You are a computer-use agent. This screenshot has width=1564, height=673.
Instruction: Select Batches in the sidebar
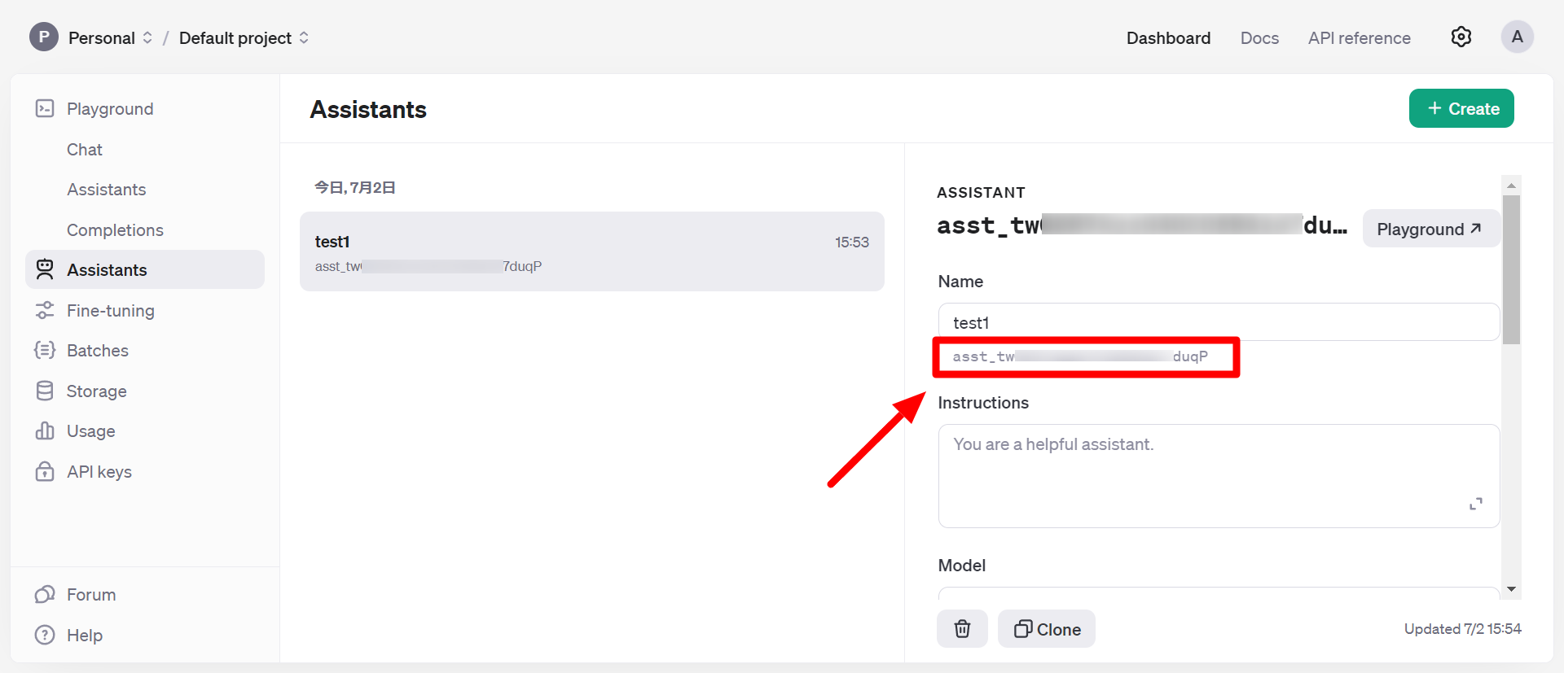pos(98,351)
